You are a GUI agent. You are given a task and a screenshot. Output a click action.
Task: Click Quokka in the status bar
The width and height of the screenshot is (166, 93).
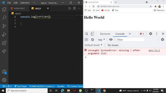coord(61,86)
